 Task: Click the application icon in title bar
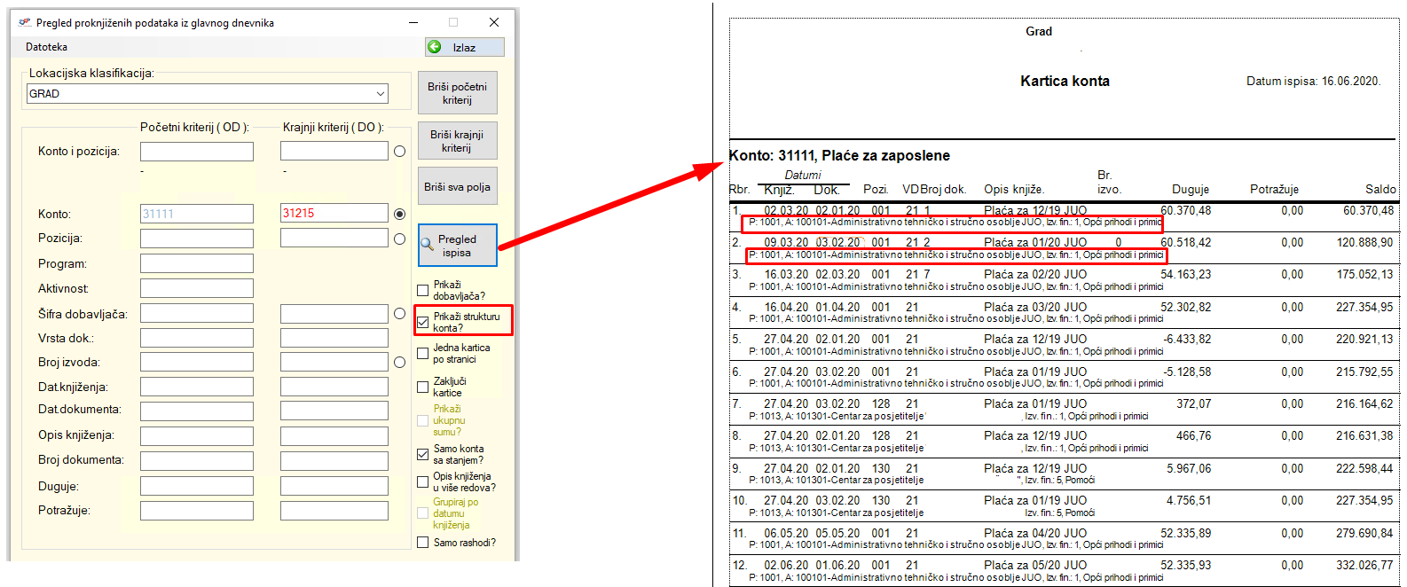pyautogui.click(x=25, y=22)
